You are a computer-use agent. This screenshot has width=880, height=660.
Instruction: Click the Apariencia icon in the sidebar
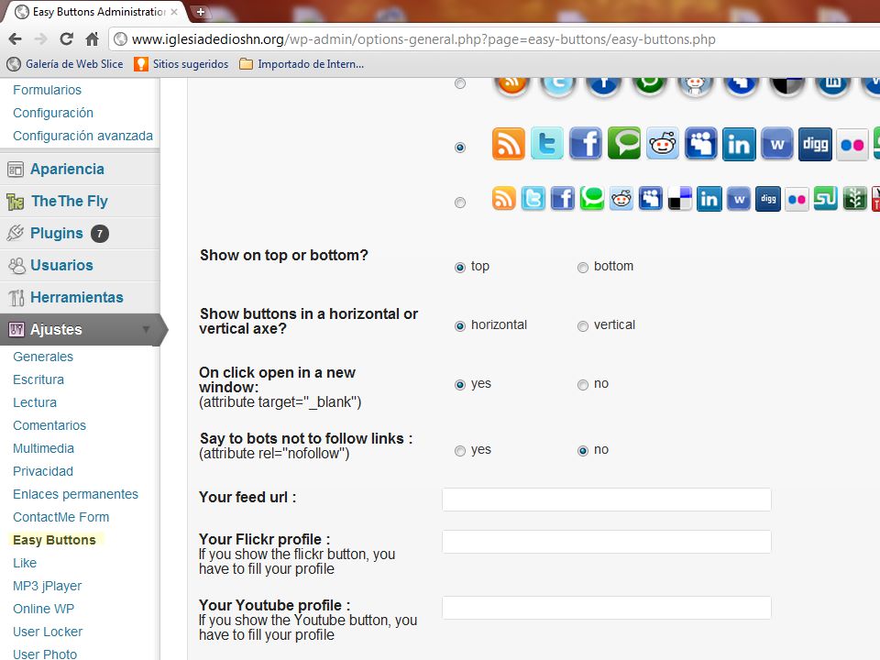tap(16, 169)
